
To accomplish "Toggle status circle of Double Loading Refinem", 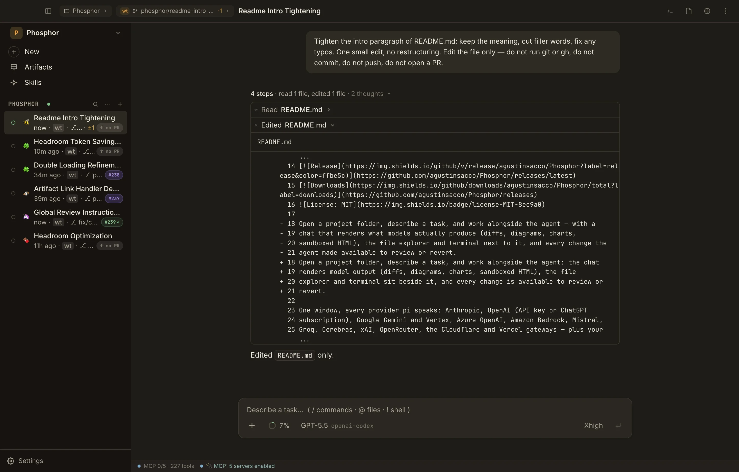I will (13, 170).
